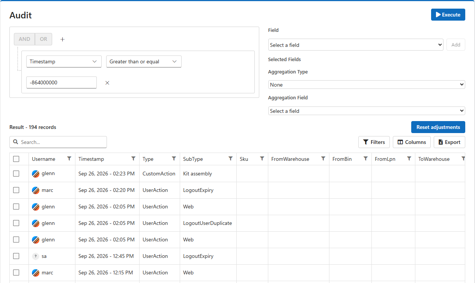Screen dimensions: 475x283
Task: Click the Export button
Action: [449, 142]
